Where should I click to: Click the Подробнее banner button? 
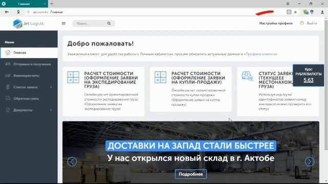tap(191, 174)
